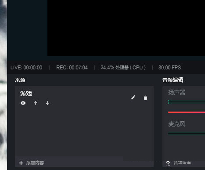Click the LIVE: 00:00:00 status
The image size is (205, 170).
click(x=26, y=68)
